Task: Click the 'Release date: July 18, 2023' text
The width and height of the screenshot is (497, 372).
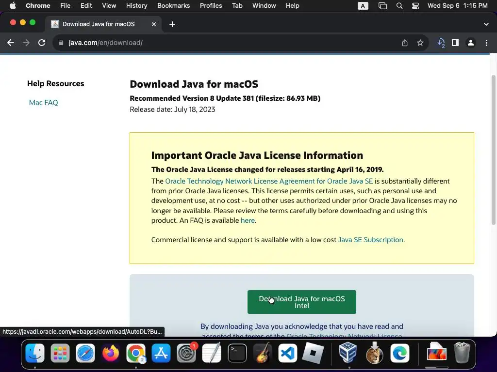Action: click(172, 109)
